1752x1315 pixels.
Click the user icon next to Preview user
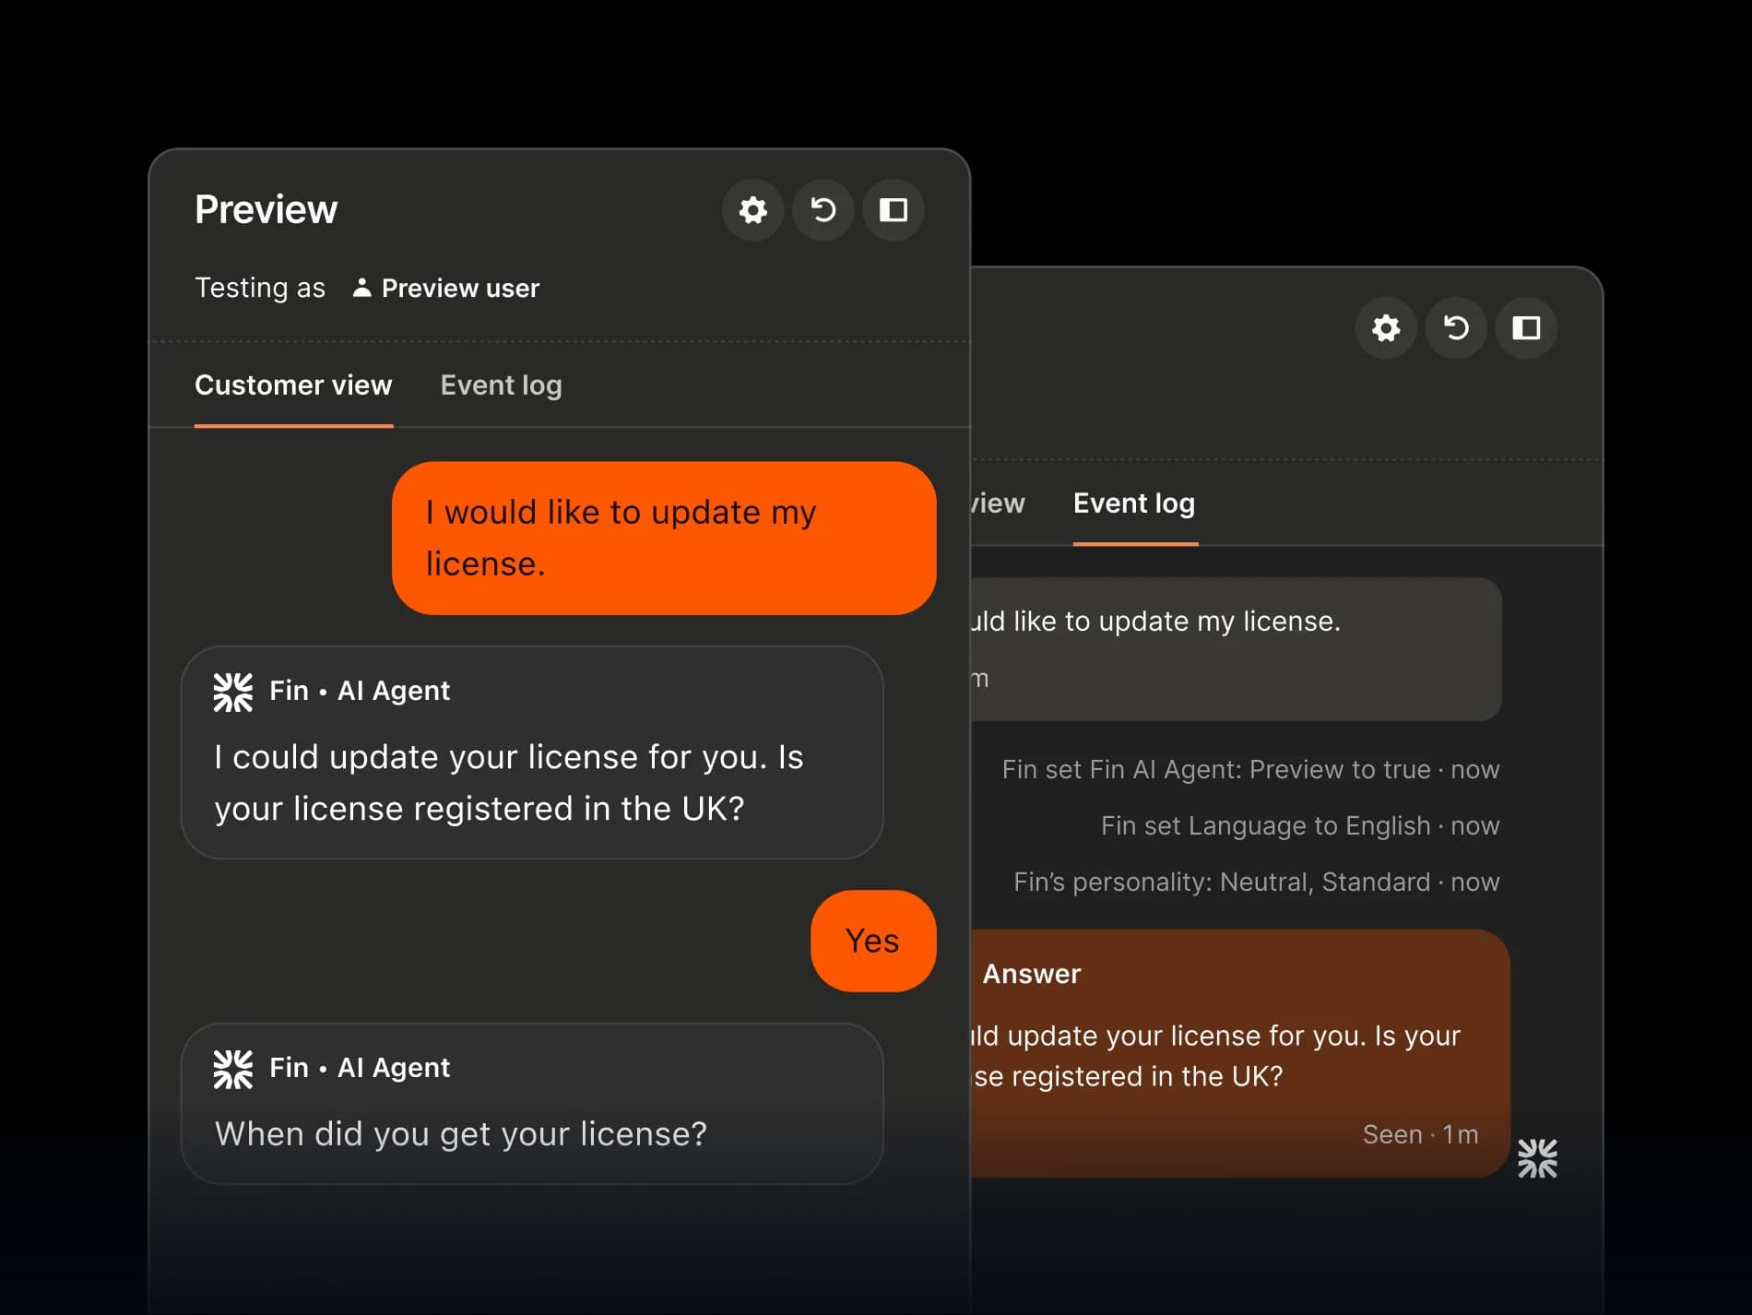(361, 288)
